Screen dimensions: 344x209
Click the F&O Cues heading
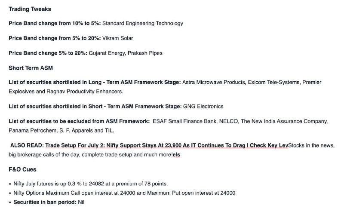coord(22,169)
